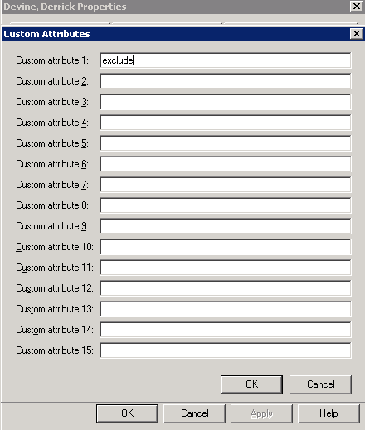Screen dimensions: 365x430
Task: Close the Custom Attributes dialog
Action: [x=356, y=34]
